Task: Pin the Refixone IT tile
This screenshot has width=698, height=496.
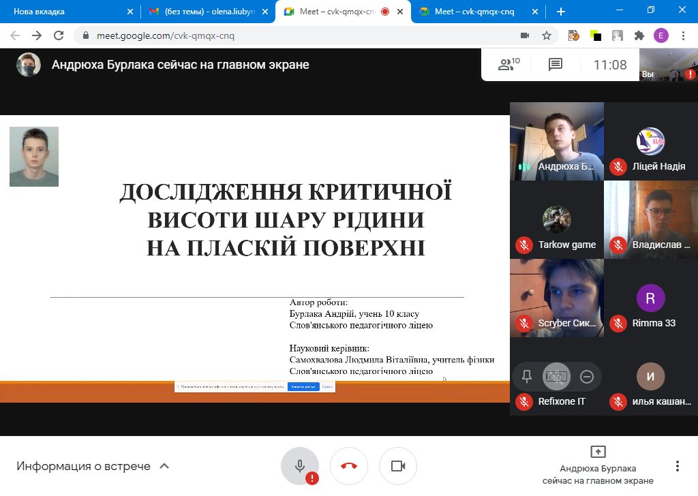Action: (x=527, y=377)
